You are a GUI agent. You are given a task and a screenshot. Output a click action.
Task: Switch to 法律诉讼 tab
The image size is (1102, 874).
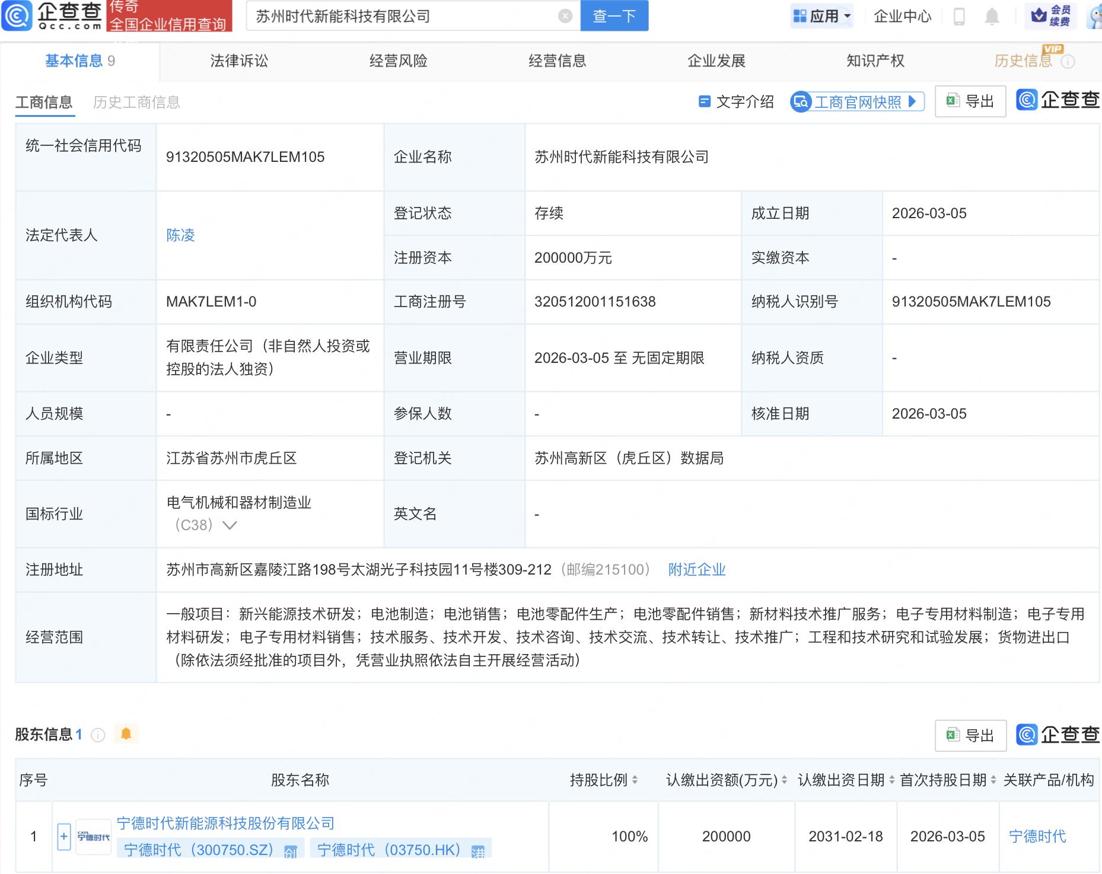(239, 61)
